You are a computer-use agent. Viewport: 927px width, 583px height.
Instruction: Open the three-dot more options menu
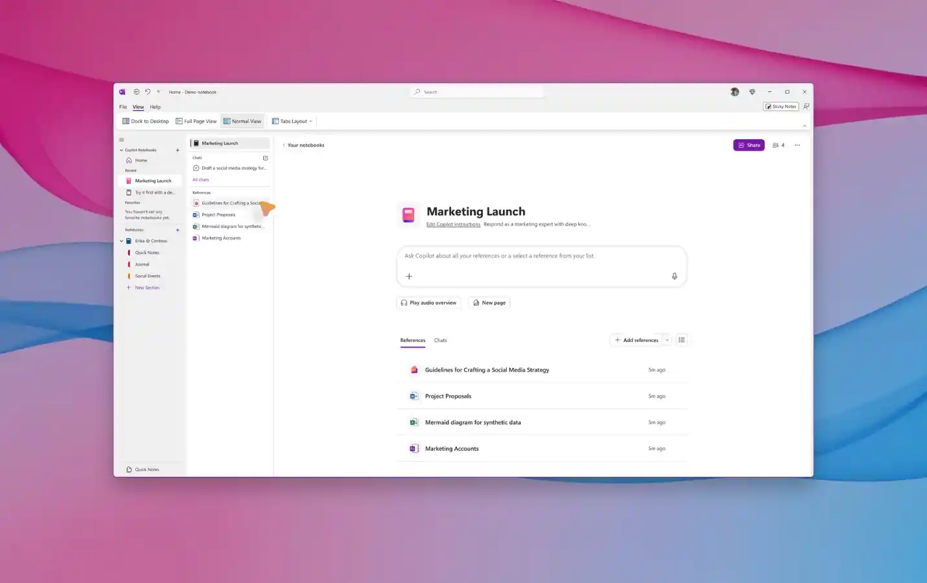pos(797,145)
